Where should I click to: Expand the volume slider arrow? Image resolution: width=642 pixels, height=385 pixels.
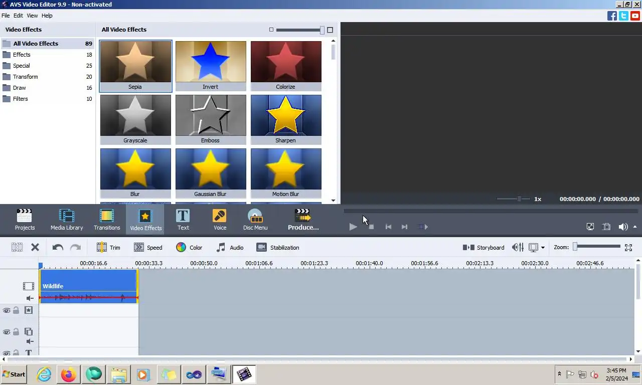635,227
